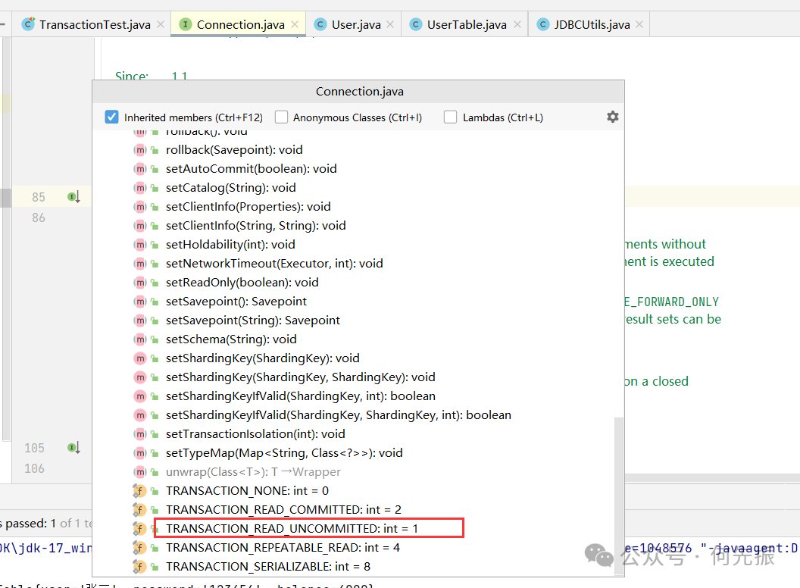
Task: Switch to Connection.java tab
Action: click(x=240, y=24)
